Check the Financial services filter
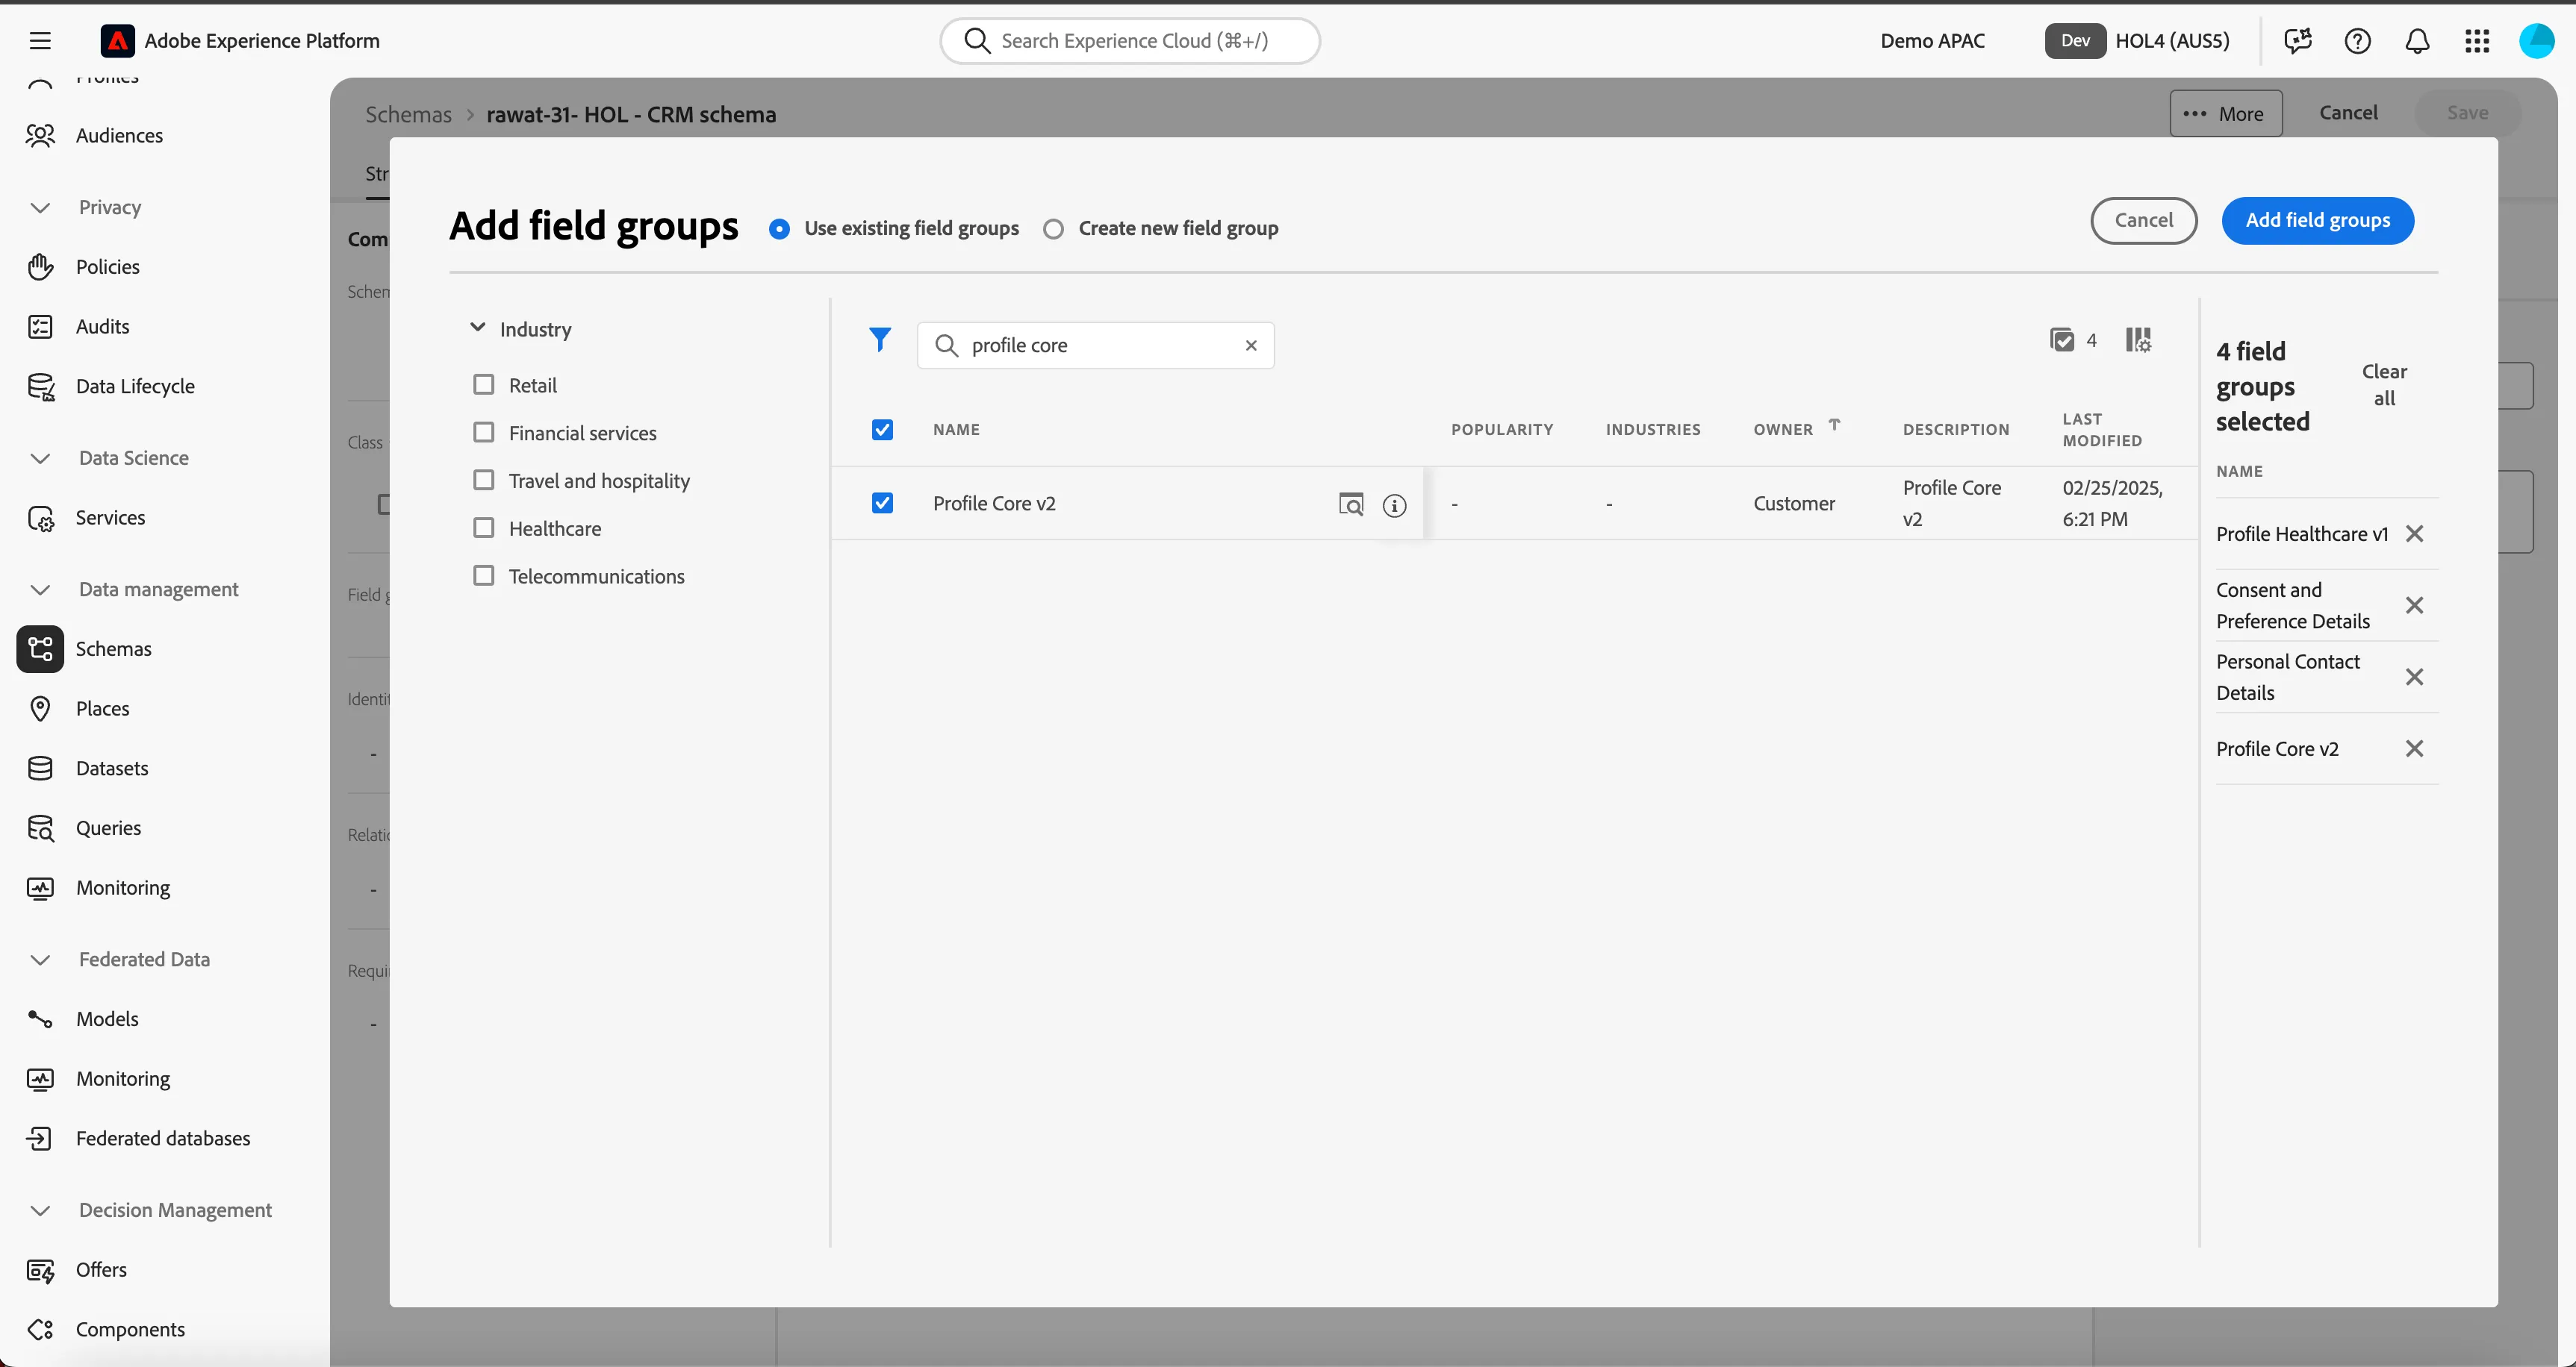 (x=484, y=433)
